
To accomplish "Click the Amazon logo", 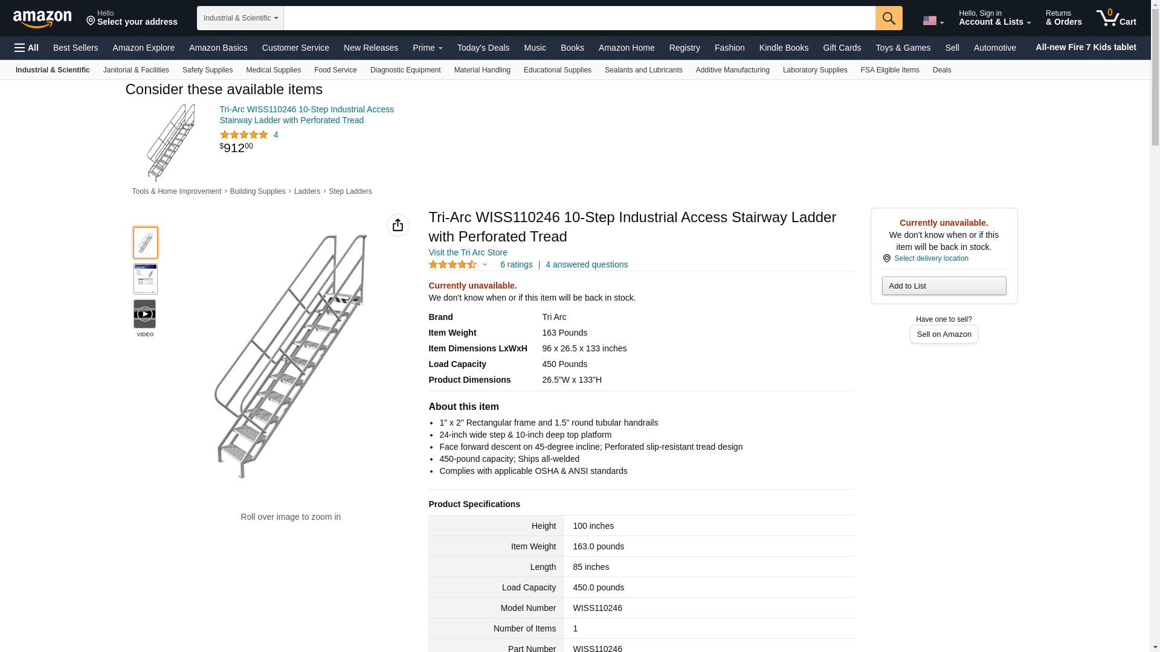I will point(42,19).
